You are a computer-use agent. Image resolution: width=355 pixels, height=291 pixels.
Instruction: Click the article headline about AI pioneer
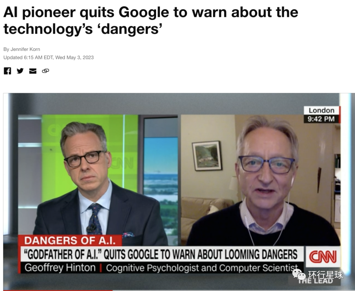[x=151, y=20]
